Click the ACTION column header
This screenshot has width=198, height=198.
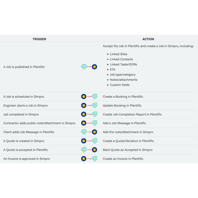tap(148, 39)
